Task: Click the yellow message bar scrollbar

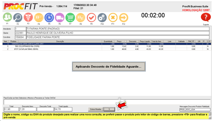Action: (x=210, y=116)
